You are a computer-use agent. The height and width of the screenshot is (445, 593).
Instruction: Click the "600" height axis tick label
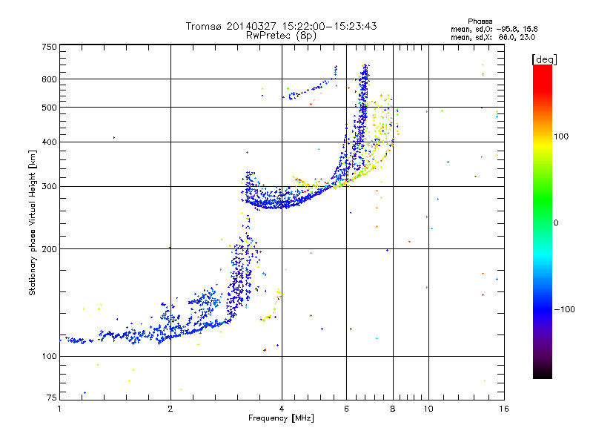pyautogui.click(x=50, y=79)
